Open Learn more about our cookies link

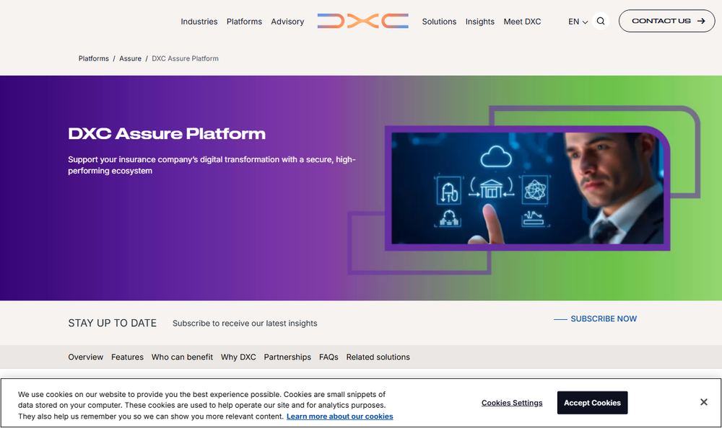[340, 416]
